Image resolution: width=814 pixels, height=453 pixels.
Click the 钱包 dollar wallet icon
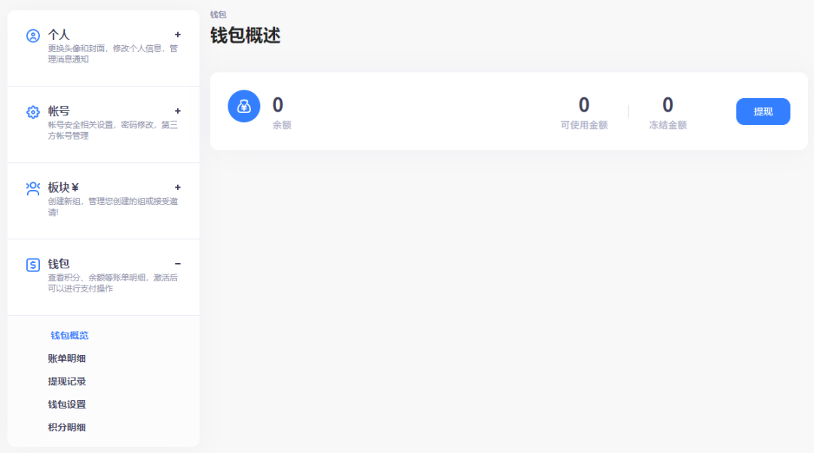click(x=32, y=265)
